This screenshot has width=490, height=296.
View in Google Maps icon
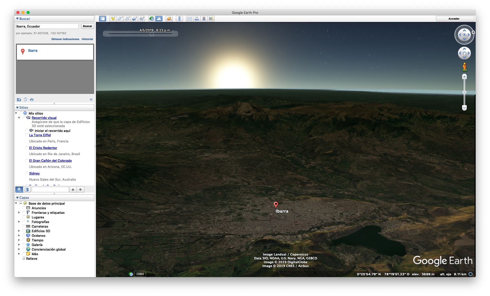coord(211,19)
